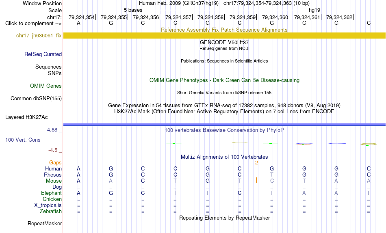Open the OMIM Genes track label
The image size is (386, 233).
point(46,86)
